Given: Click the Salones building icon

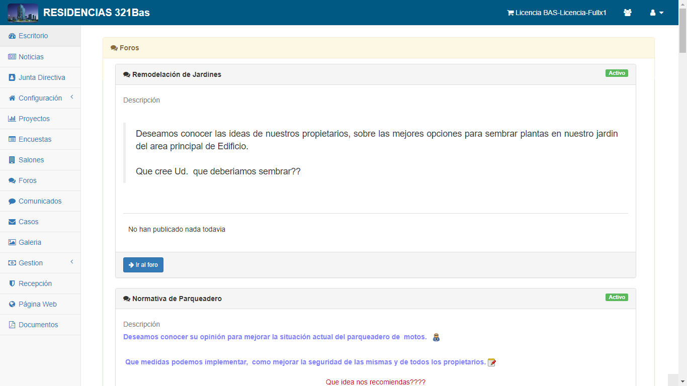Looking at the screenshot, I should (12, 160).
